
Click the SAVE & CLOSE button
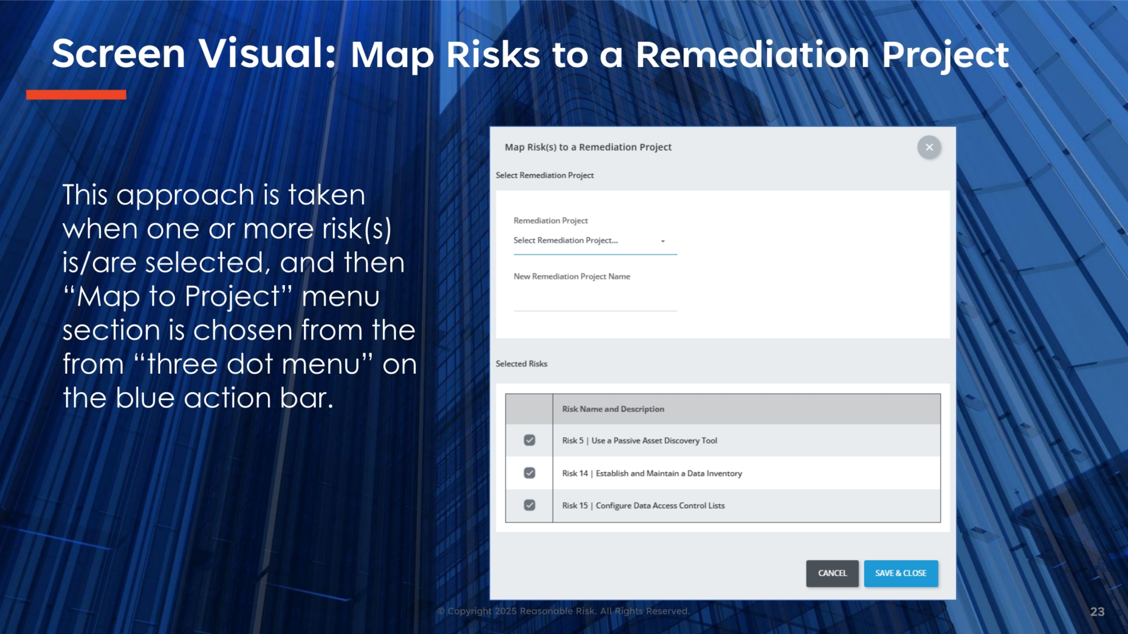901,573
